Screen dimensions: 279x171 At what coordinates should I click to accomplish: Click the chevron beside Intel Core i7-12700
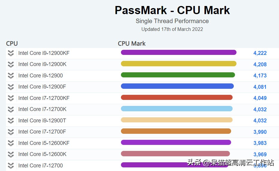point(11,165)
